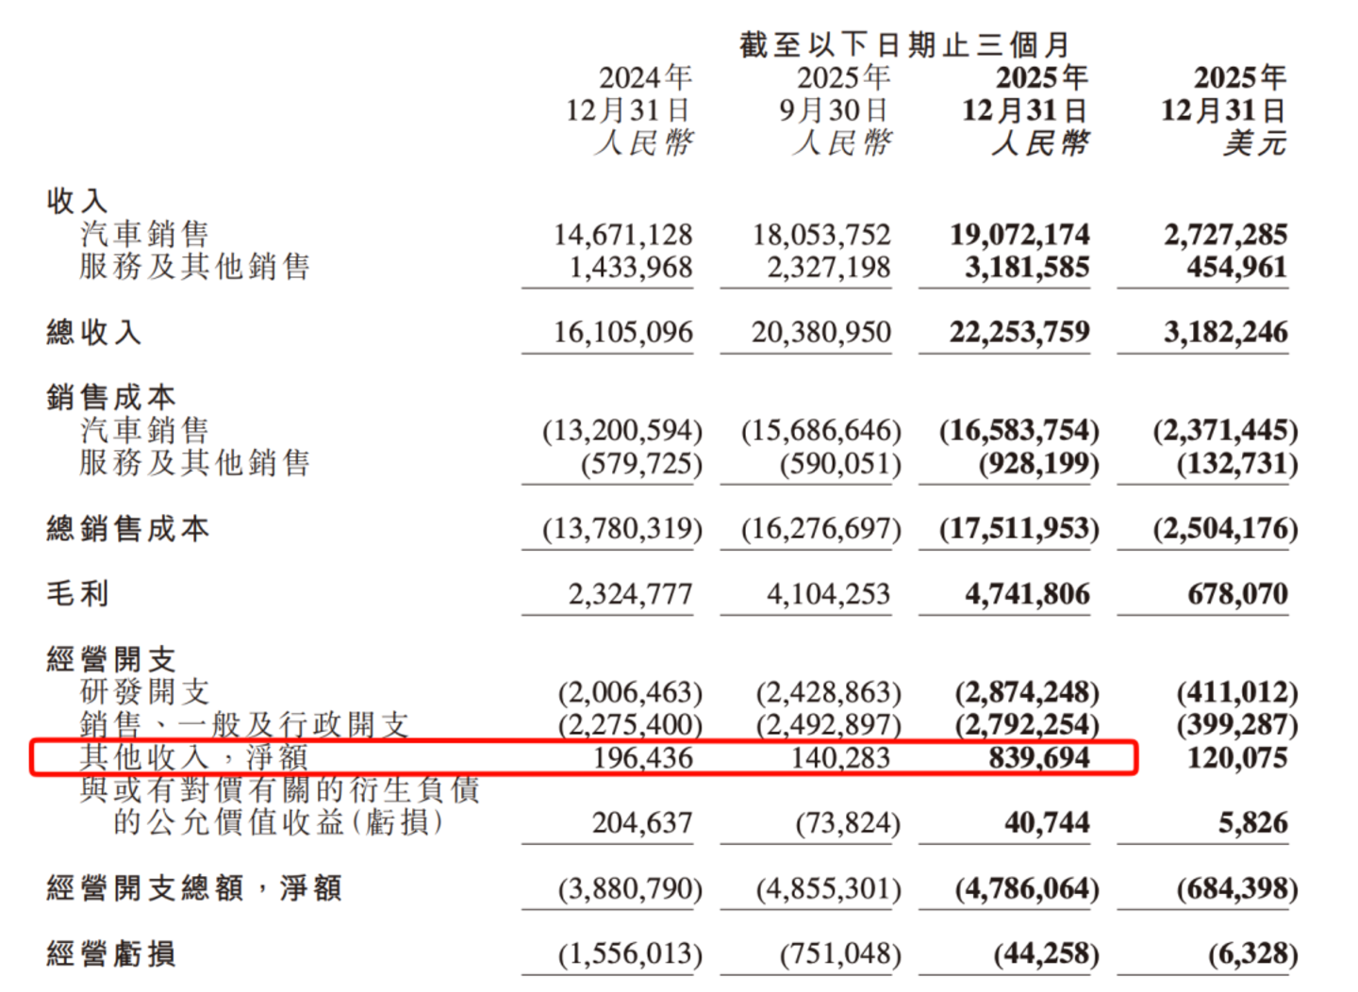Click the 美元 currency column label

(x=1255, y=143)
